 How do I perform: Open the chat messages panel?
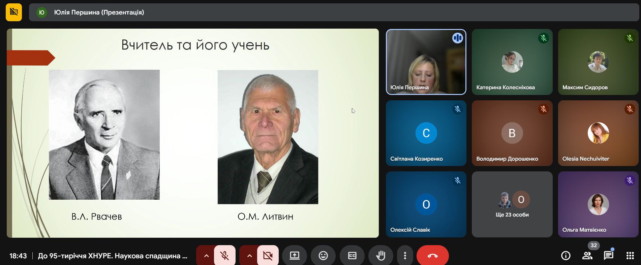coord(608,256)
